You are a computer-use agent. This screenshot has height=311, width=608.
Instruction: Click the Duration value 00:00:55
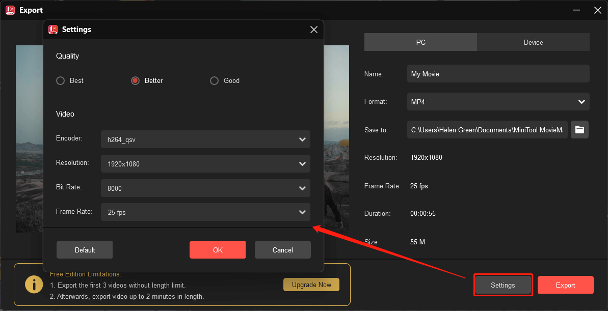(x=423, y=213)
